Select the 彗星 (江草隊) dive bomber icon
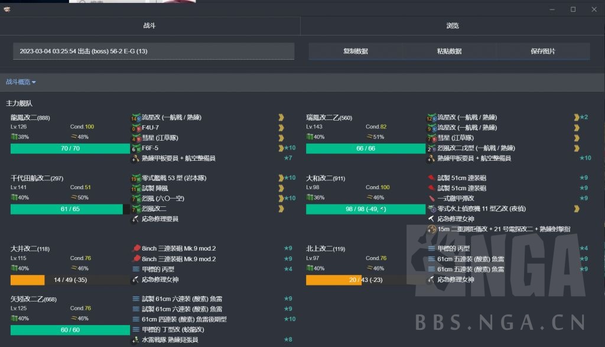Screen dimensions: 605x347 click(136, 137)
